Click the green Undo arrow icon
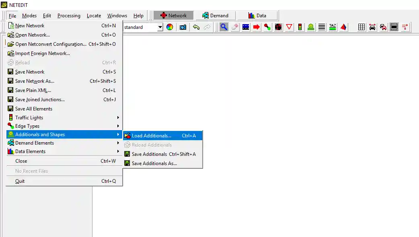 [196, 27]
